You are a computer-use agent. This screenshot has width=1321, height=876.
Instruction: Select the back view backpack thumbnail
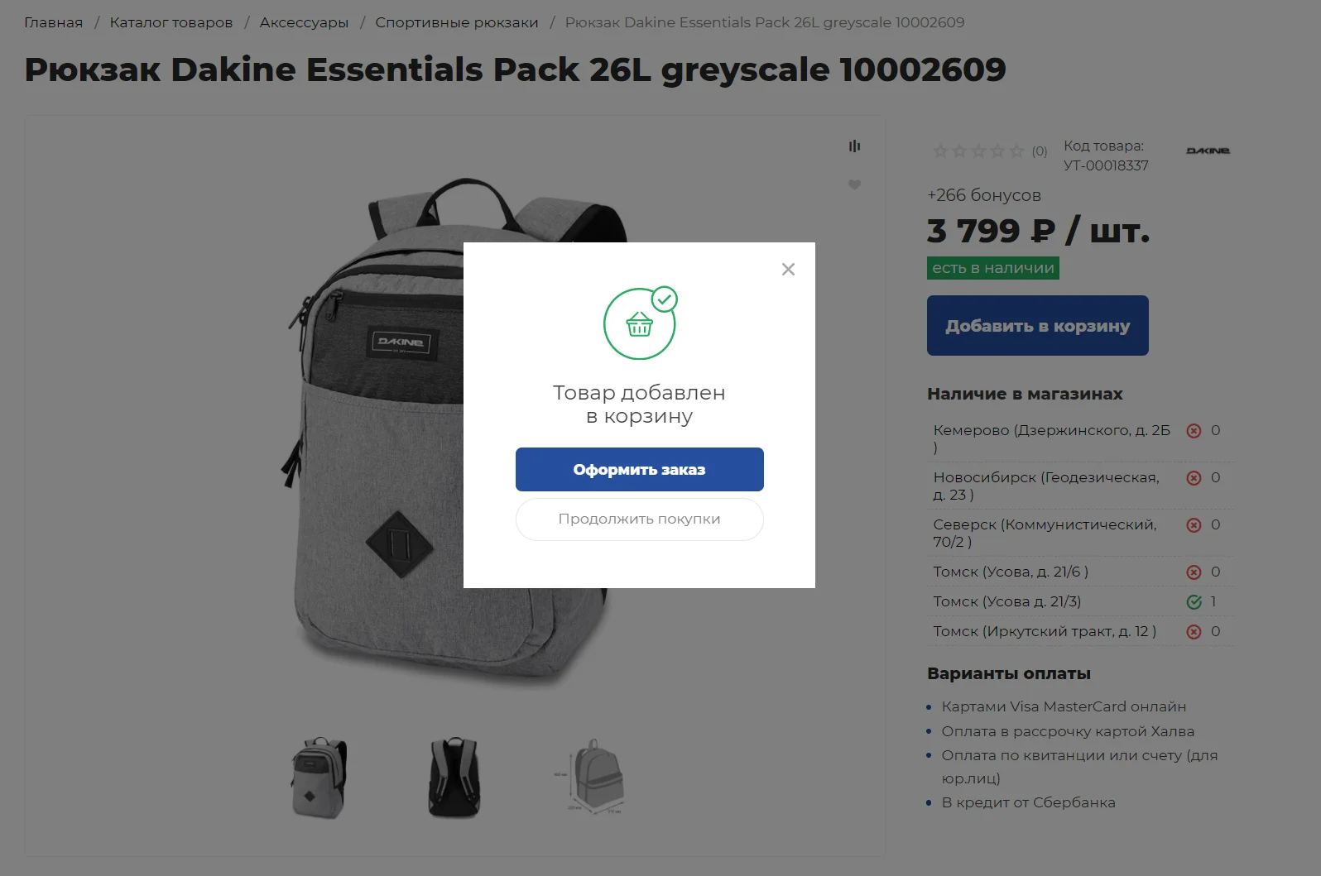[454, 778]
